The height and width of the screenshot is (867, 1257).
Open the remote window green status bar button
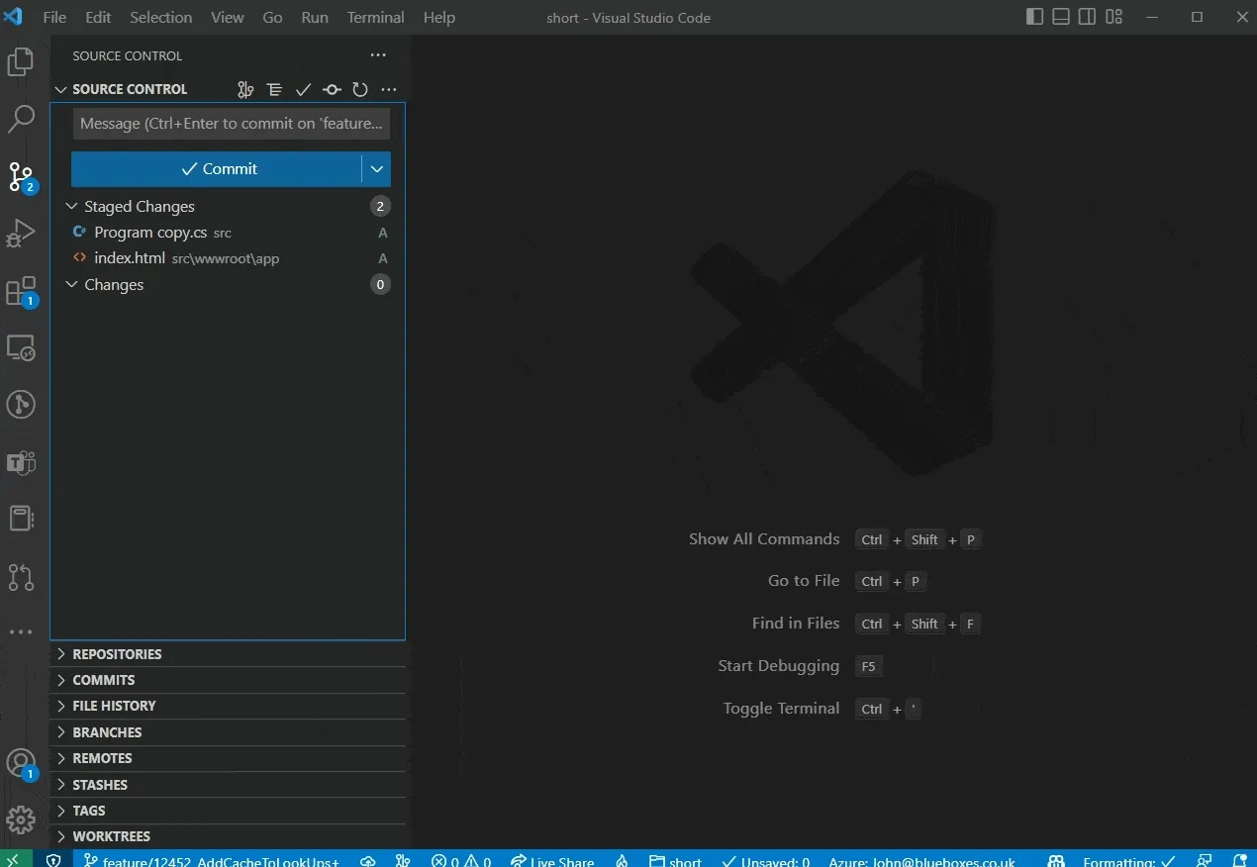[x=16, y=859]
